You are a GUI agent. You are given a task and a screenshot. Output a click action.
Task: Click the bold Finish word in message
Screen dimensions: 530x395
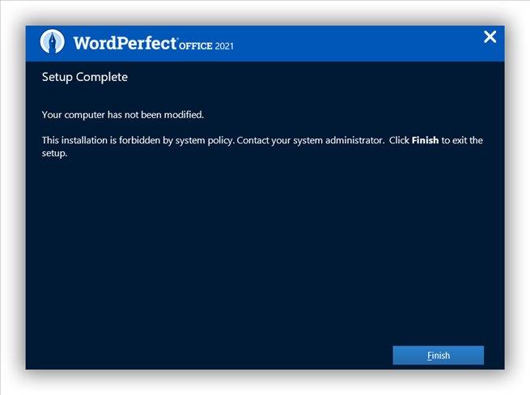pos(425,140)
